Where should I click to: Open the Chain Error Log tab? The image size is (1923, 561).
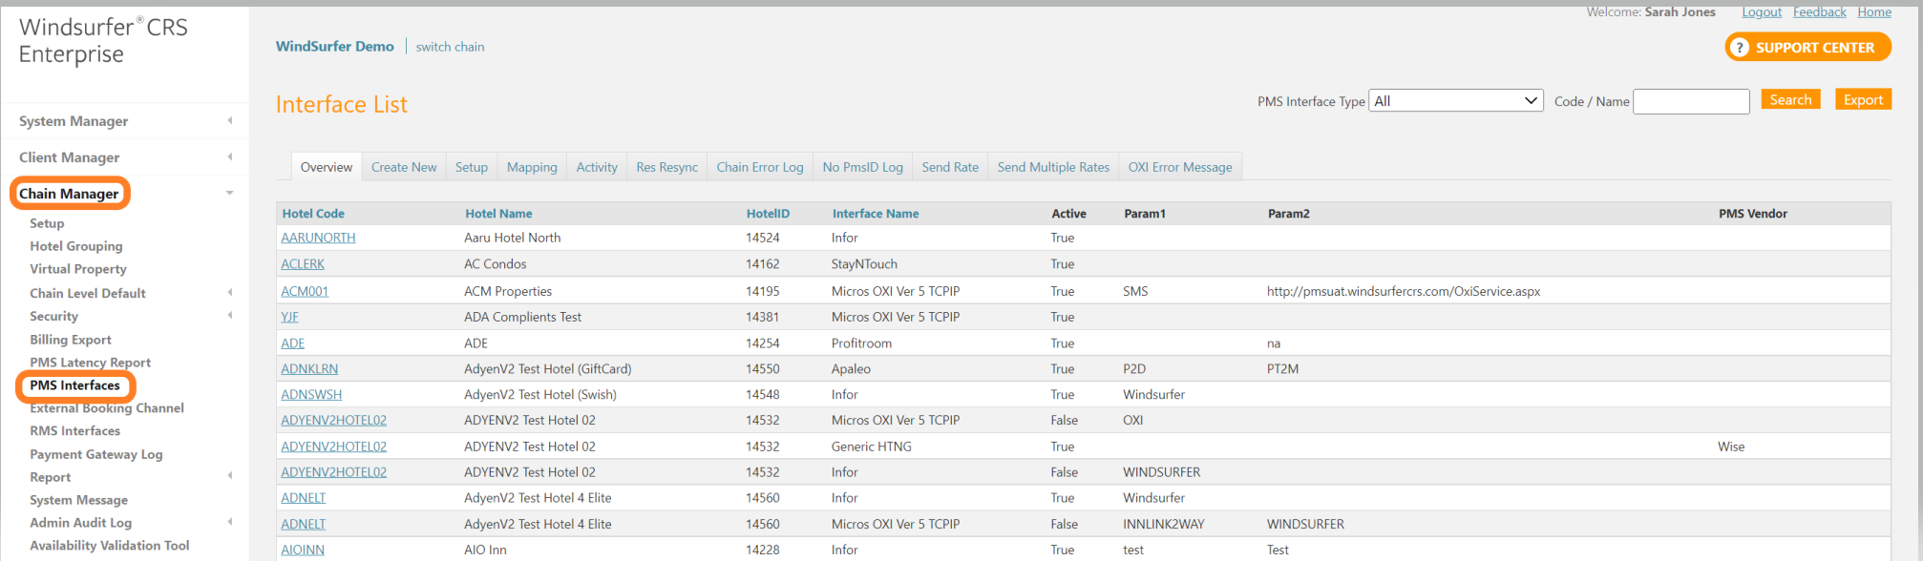pyautogui.click(x=760, y=167)
